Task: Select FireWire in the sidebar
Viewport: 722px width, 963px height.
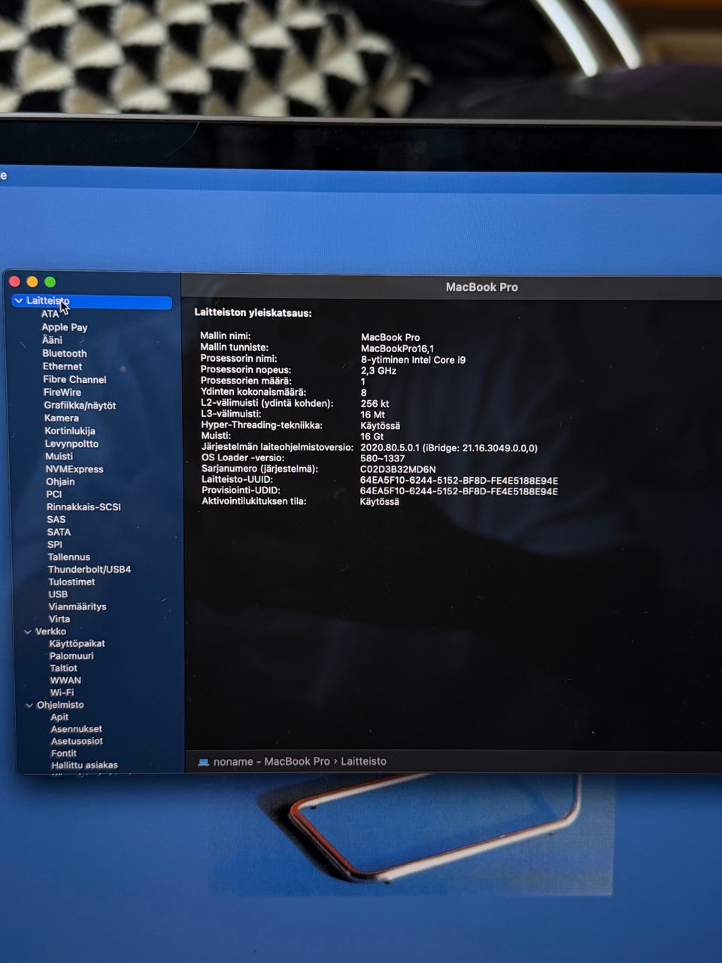Action: [x=62, y=392]
